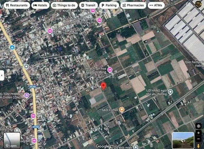Show Things to do nearby
Screen dimensions: 204x149
tap(64, 5)
